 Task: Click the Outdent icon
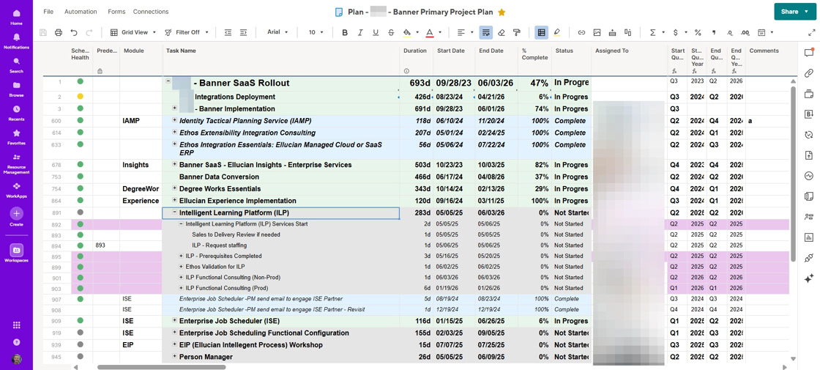228,32
